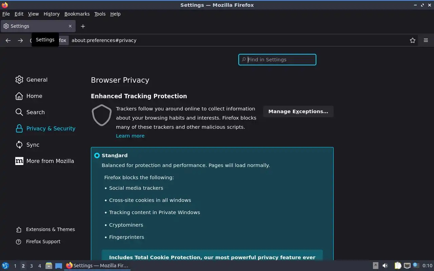
Task: Open the clipboard manager tray icon
Action: [x=398, y=266]
